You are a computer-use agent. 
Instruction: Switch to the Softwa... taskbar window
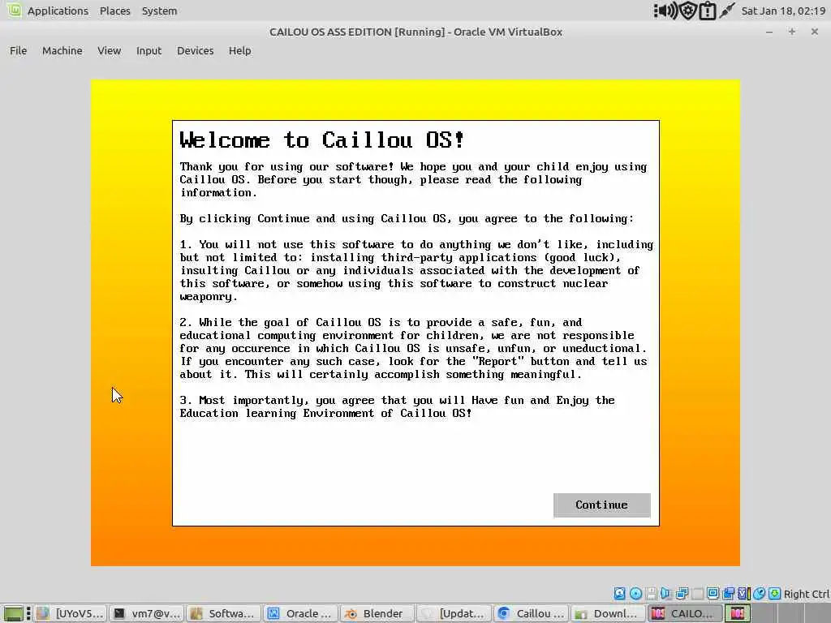tap(224, 613)
